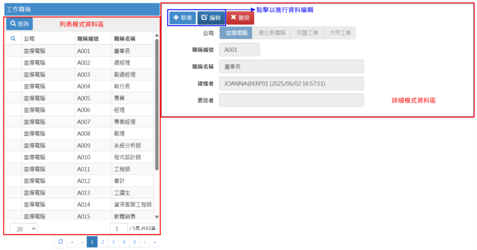Screen dimensions: 477x250
Task: Click the magnifier icon in table header
Action: click(13, 38)
